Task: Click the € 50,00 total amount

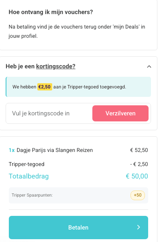Action: click(x=137, y=176)
